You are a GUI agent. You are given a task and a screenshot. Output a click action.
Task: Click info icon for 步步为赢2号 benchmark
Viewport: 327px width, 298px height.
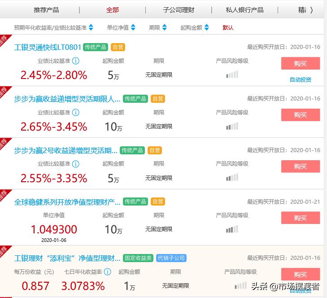pos(75,164)
